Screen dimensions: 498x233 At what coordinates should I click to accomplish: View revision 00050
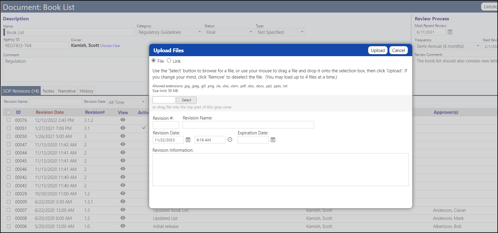(x=123, y=136)
